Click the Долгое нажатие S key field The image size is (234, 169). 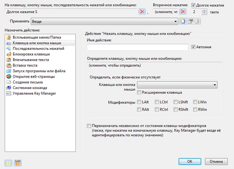point(71,12)
